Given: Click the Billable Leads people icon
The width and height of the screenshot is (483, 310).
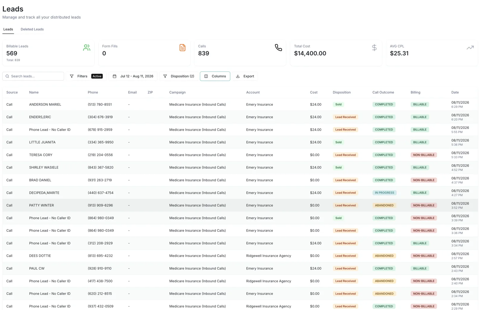Looking at the screenshot, I should coord(87,48).
